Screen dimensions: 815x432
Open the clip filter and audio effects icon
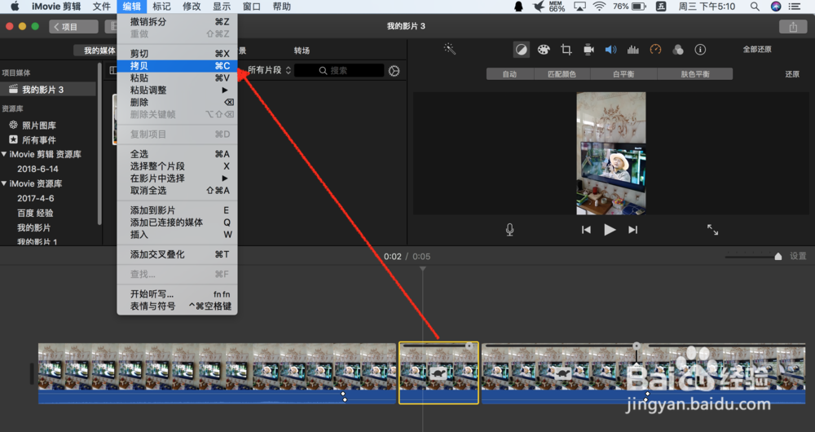678,50
